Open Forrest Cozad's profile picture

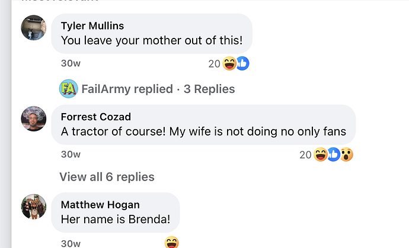pyautogui.click(x=34, y=118)
